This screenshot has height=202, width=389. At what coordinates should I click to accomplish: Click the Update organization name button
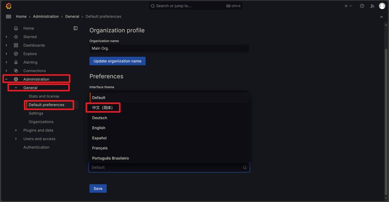tap(117, 61)
